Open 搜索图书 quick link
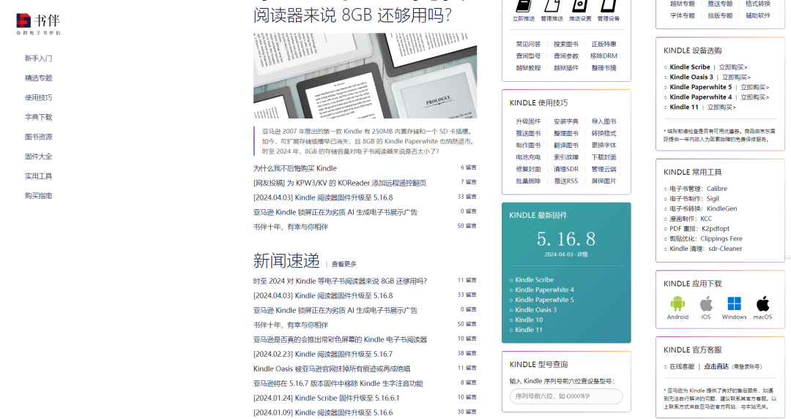 pos(566,45)
